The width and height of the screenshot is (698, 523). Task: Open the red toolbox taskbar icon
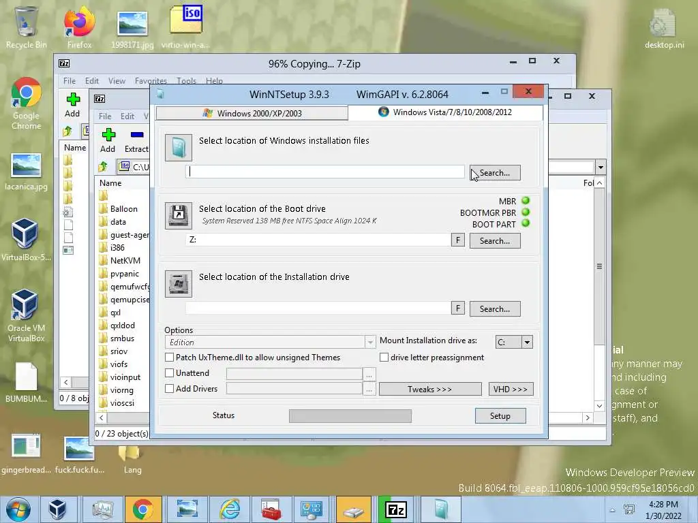coord(271,509)
